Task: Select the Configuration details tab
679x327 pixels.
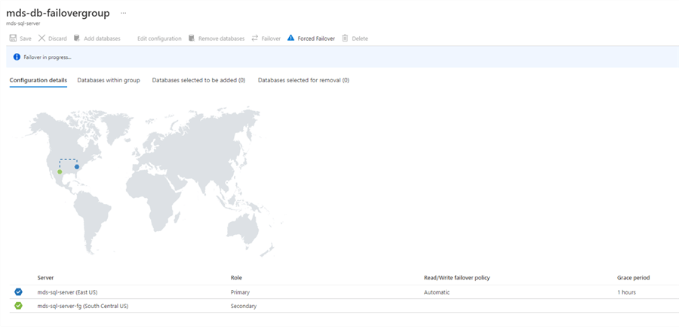Action: 38,80
